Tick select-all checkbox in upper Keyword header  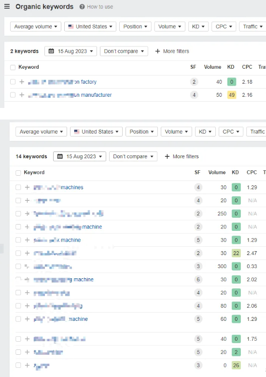click(x=13, y=67)
